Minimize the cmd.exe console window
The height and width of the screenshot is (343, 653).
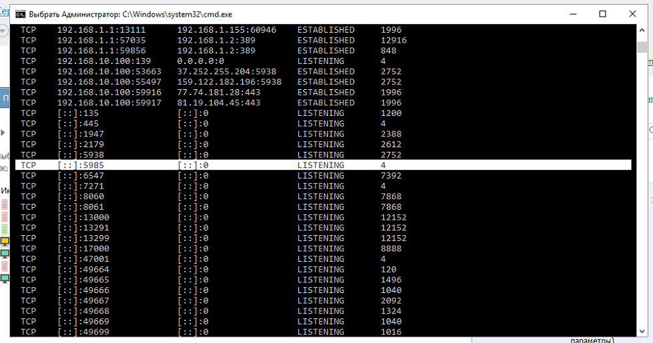[x=573, y=14]
